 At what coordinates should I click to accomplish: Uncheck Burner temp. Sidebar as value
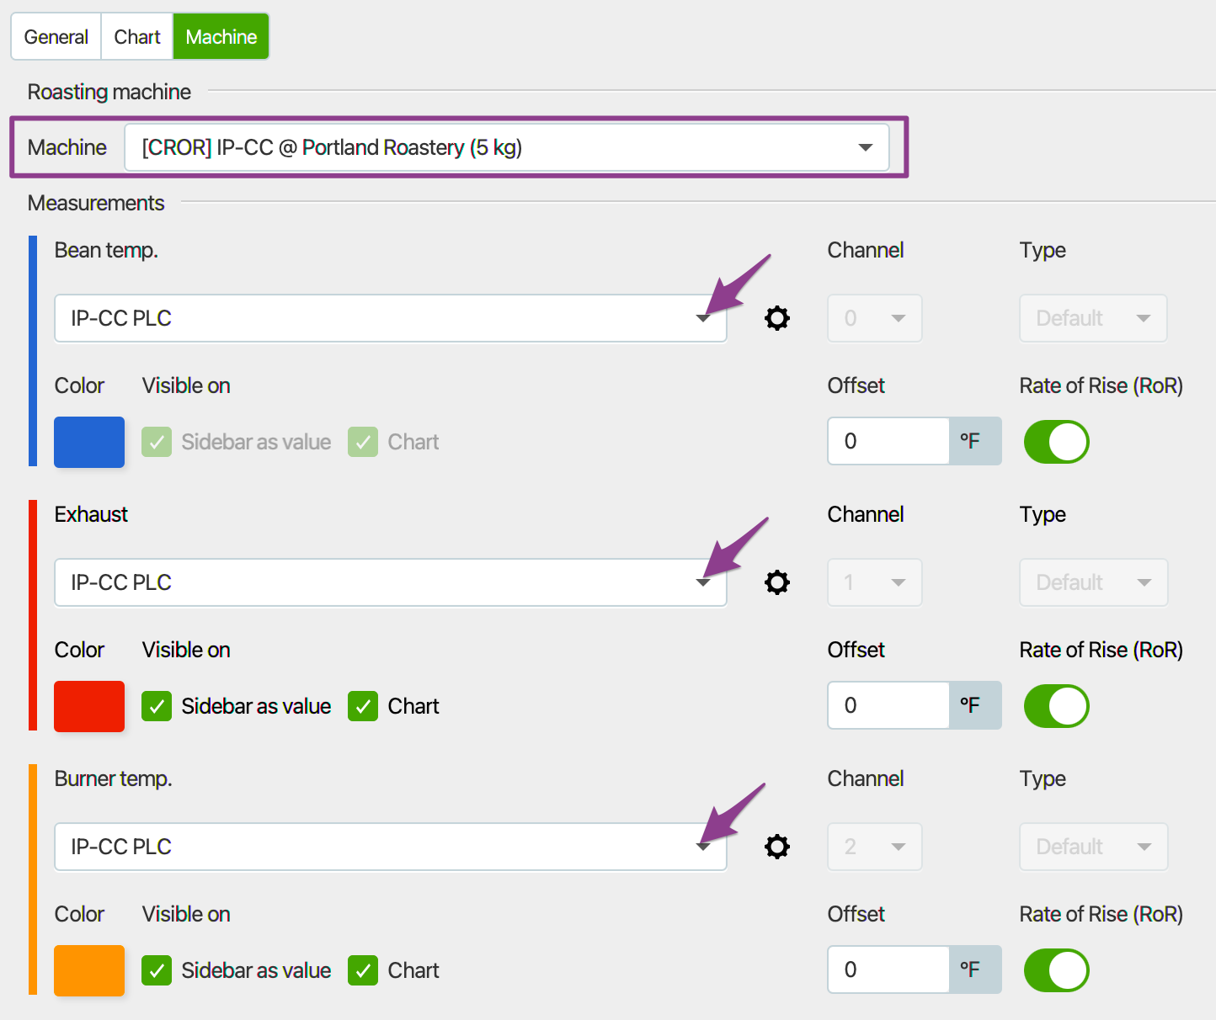pos(157,970)
